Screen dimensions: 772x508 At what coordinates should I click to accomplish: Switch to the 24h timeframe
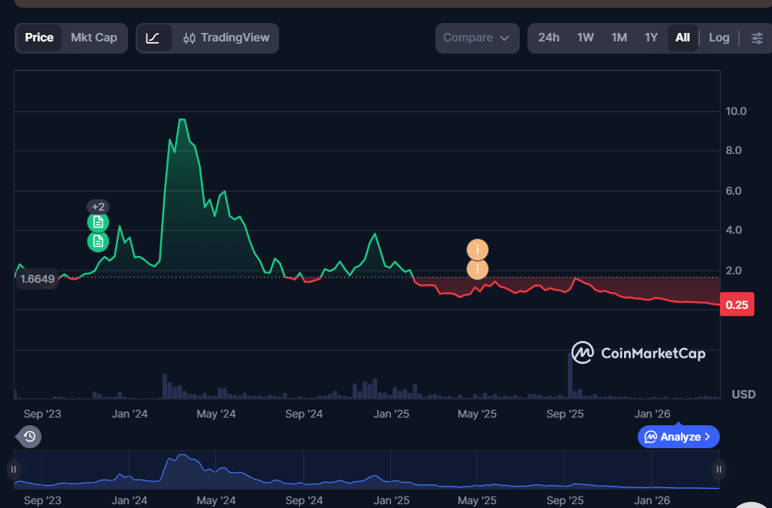pyautogui.click(x=549, y=37)
